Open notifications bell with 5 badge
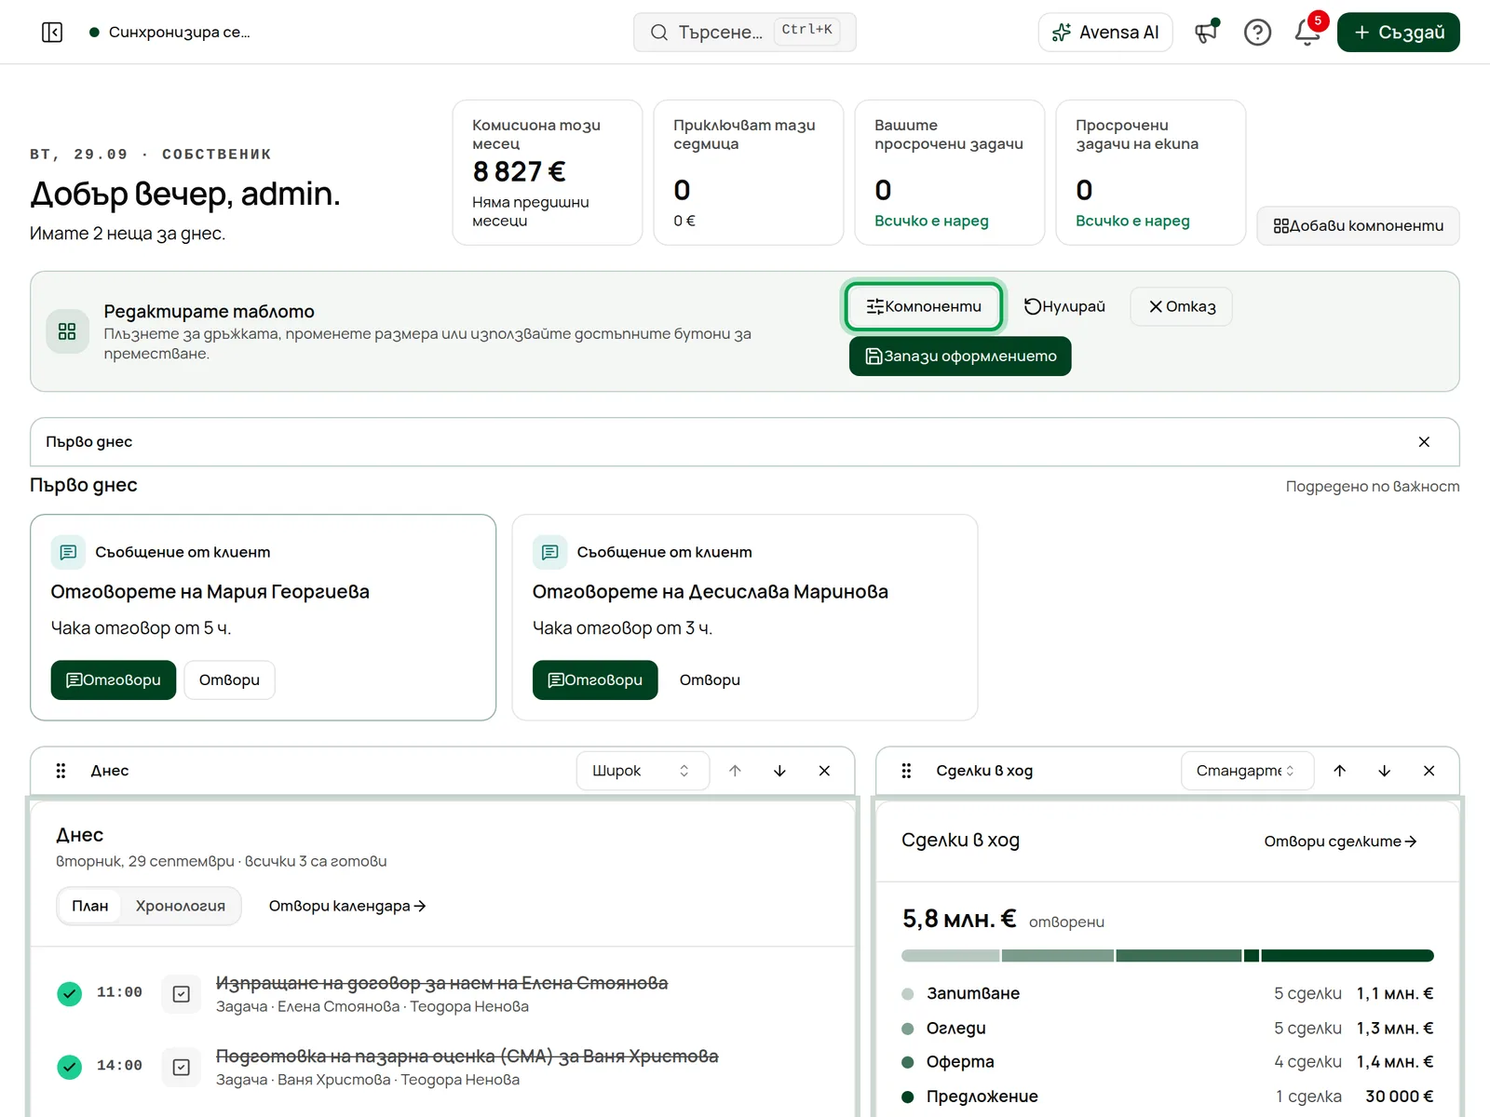 (x=1307, y=33)
